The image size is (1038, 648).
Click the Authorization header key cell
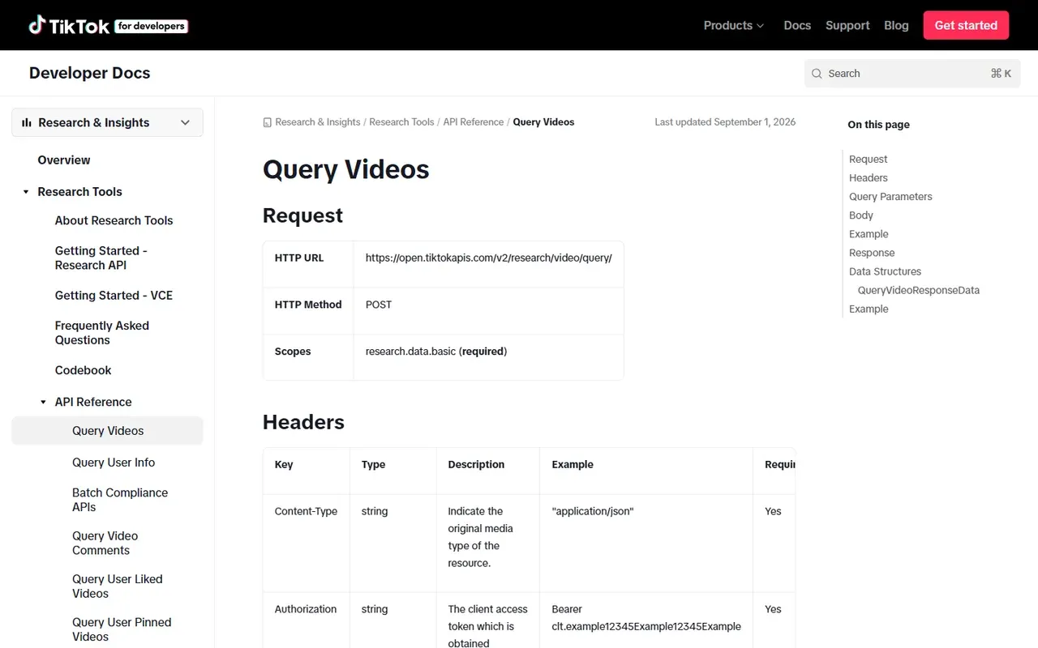(x=306, y=609)
